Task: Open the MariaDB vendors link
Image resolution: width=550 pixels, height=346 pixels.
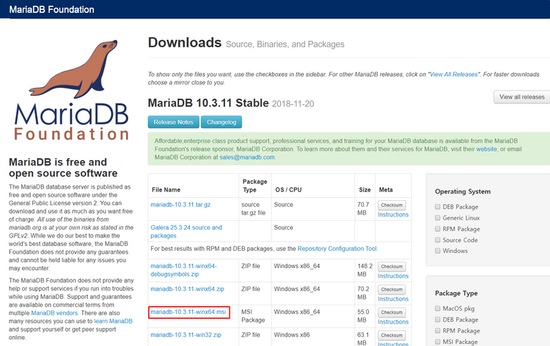Action: [54, 313]
